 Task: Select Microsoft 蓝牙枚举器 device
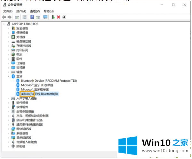click(x=35, y=89)
